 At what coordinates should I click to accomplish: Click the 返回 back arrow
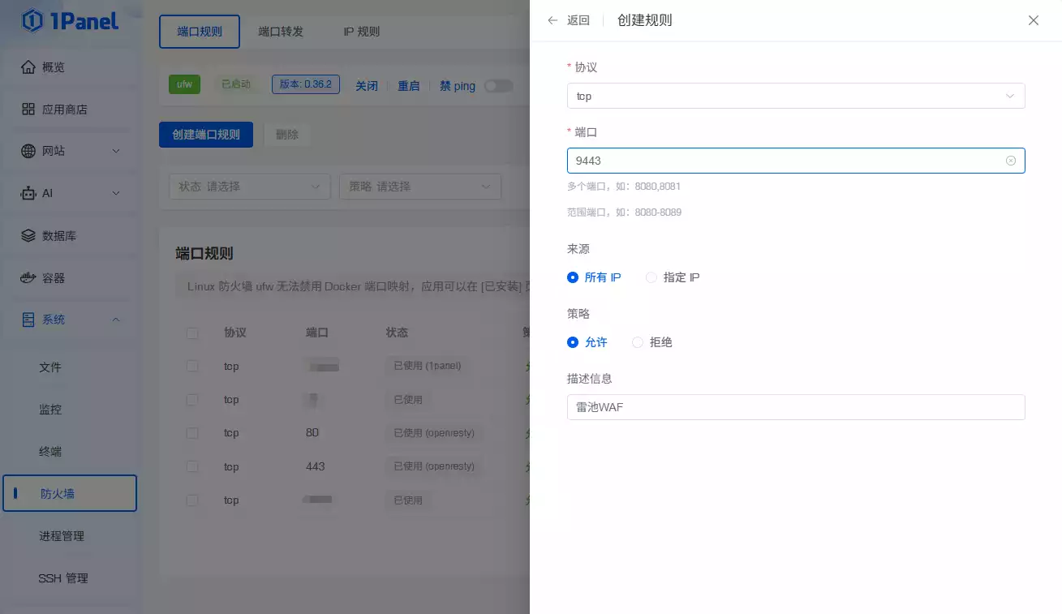pos(552,20)
